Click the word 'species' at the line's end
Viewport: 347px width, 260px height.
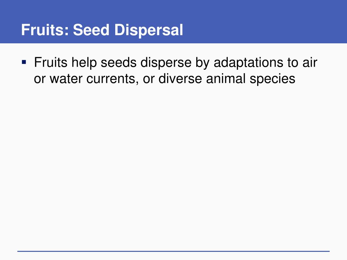pos(272,79)
